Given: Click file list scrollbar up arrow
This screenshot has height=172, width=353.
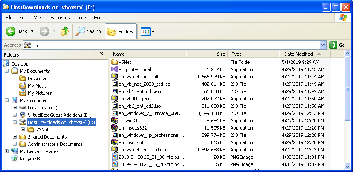Looking at the screenshot, I should pos(347,54).
